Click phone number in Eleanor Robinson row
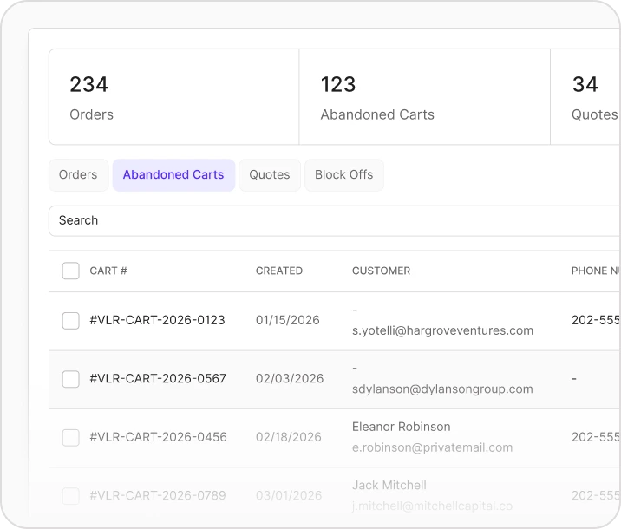The height and width of the screenshot is (529, 621). click(x=596, y=437)
